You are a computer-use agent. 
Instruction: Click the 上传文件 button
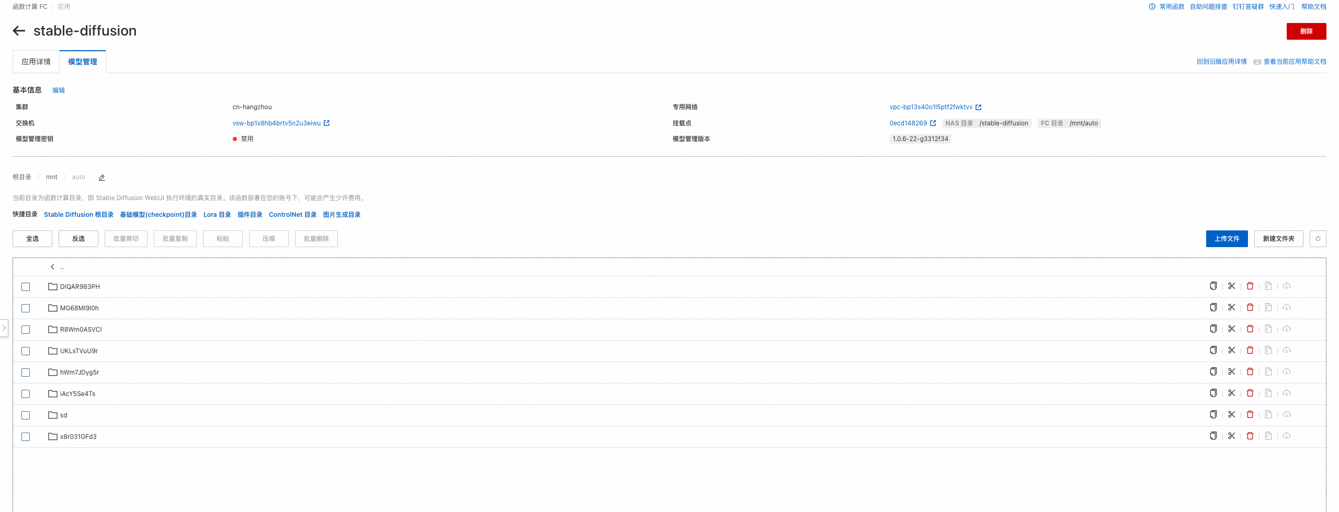(1227, 239)
